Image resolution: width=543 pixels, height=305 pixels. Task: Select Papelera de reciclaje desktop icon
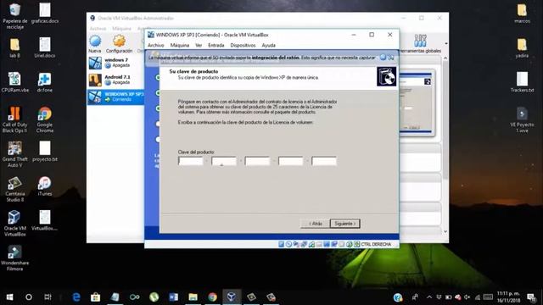pyautogui.click(x=15, y=16)
